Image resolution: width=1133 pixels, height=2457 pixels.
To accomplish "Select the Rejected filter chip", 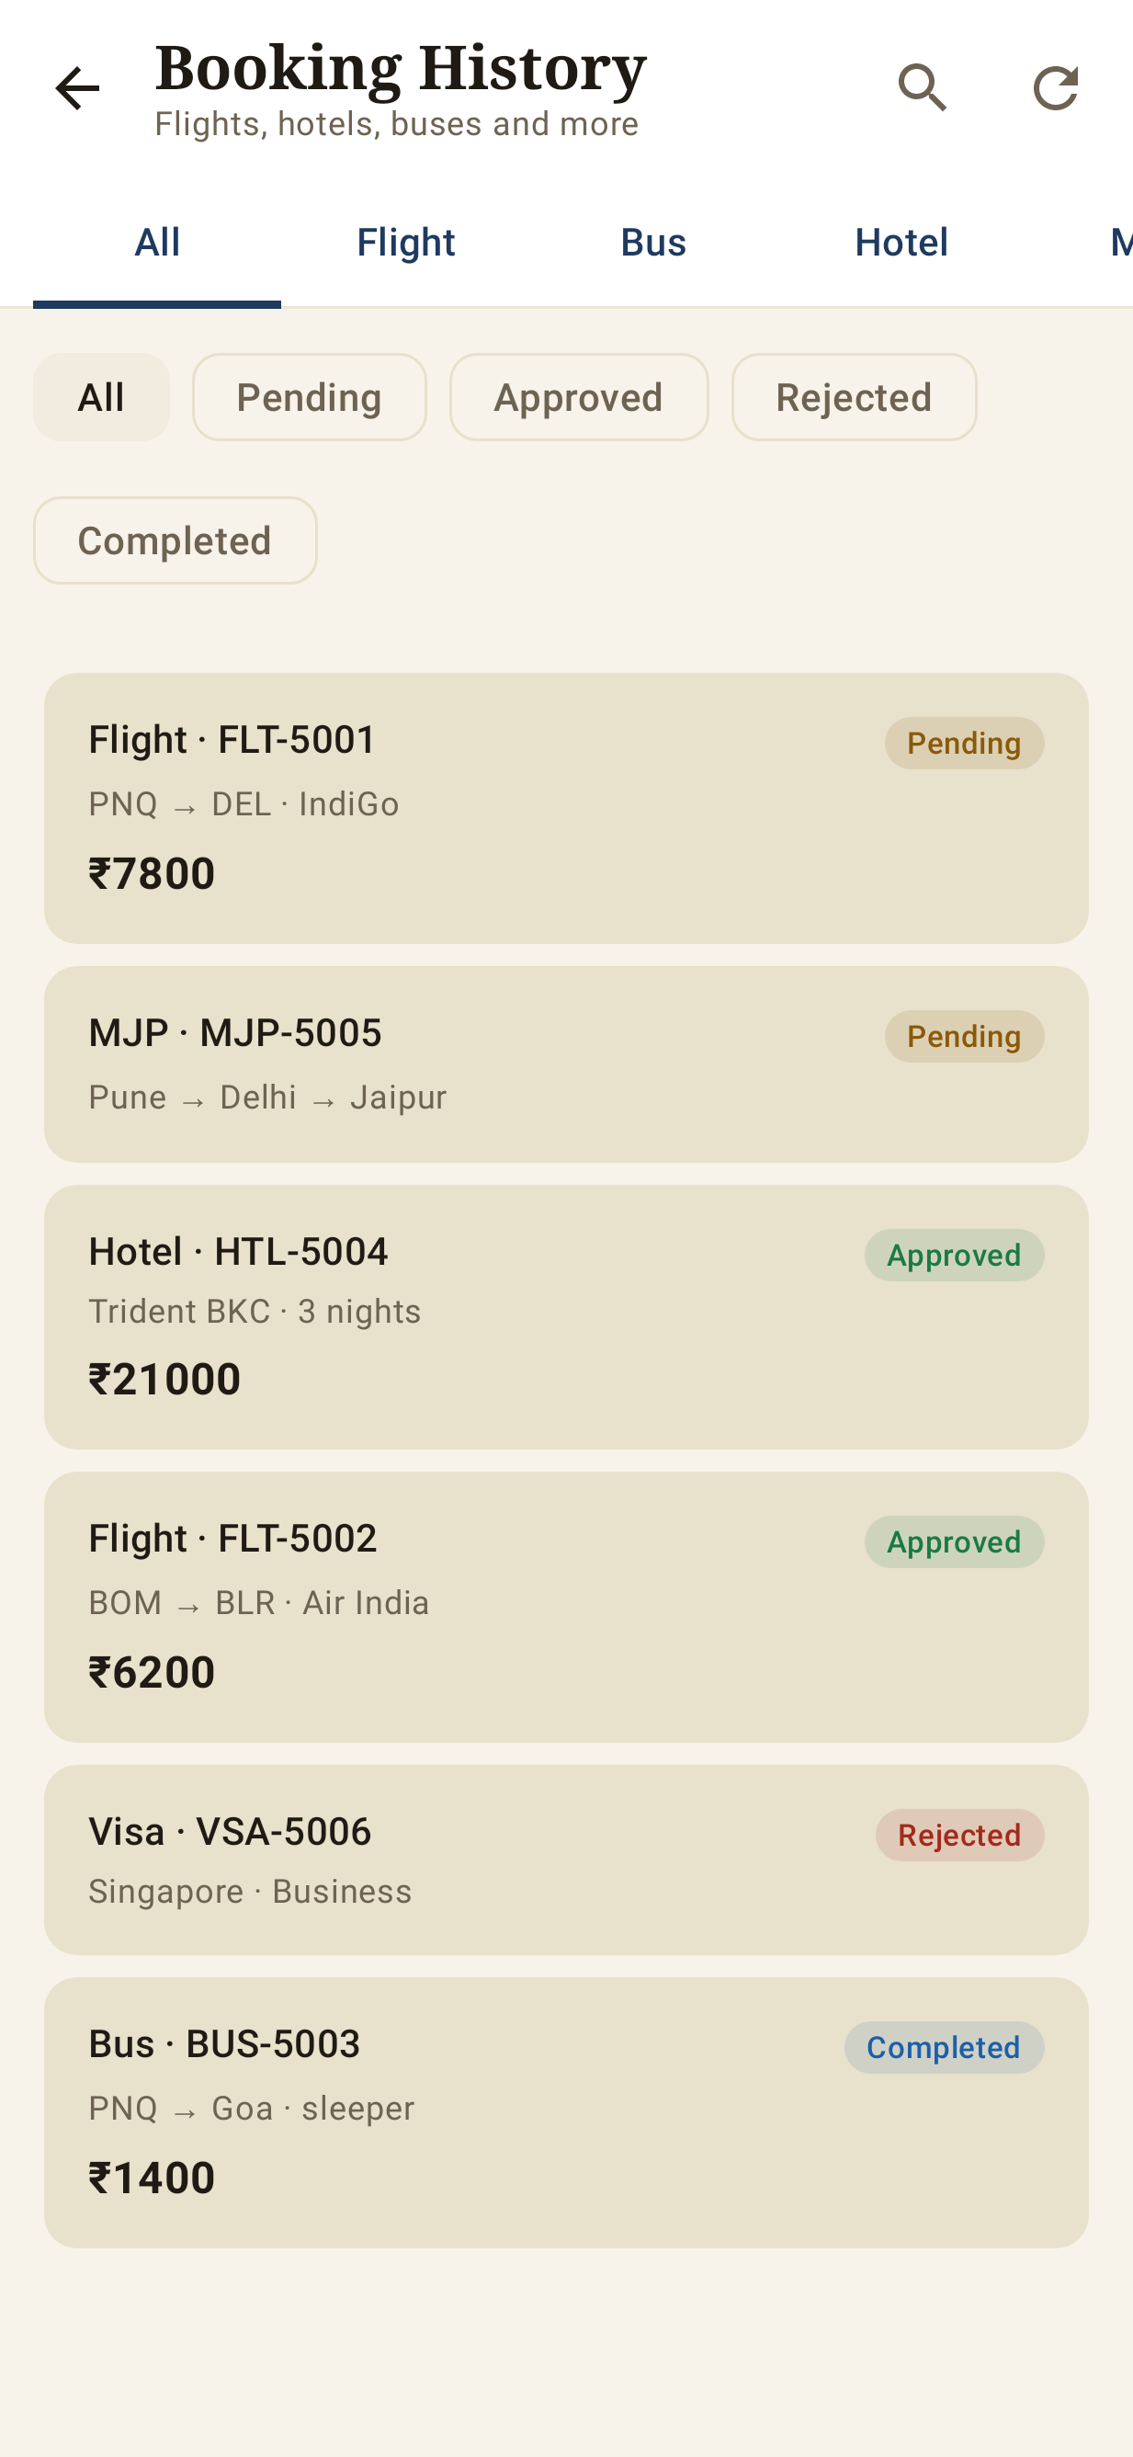I will (x=854, y=397).
